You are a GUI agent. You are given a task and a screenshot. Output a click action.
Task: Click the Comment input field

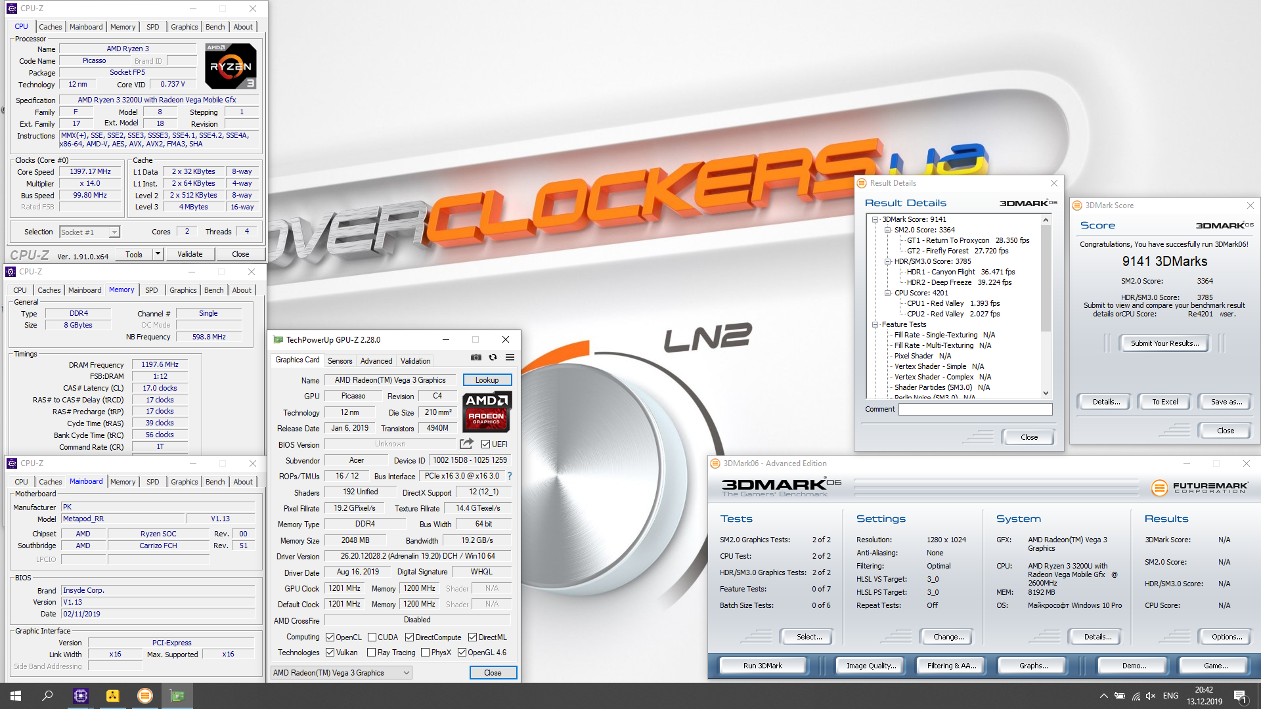(x=975, y=409)
